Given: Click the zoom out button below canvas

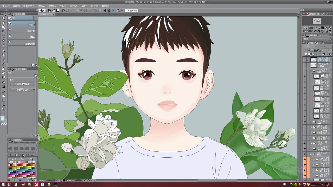Looking at the screenshot, I should [57, 180].
